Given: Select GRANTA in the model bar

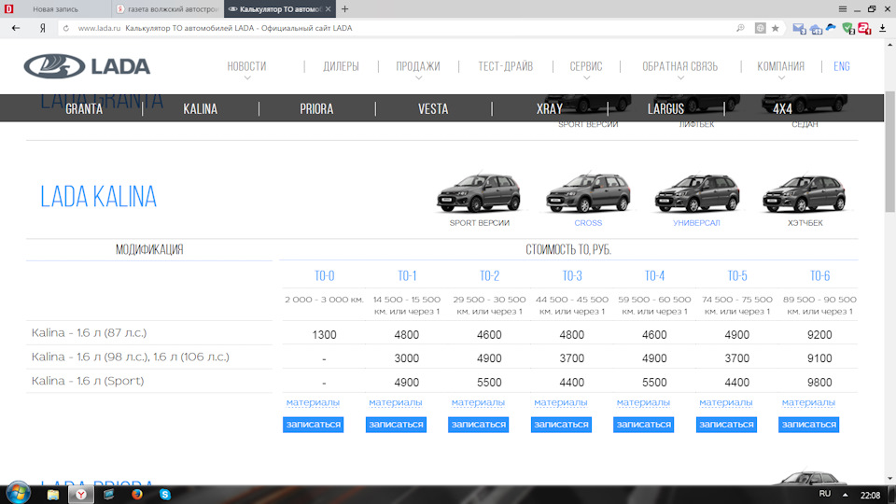Looking at the screenshot, I should pos(84,108).
